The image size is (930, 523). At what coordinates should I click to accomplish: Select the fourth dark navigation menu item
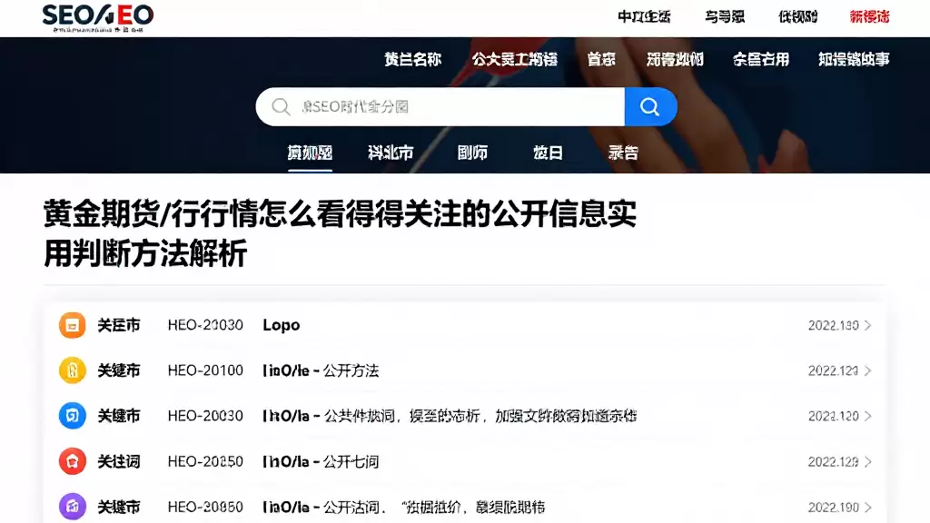click(675, 59)
